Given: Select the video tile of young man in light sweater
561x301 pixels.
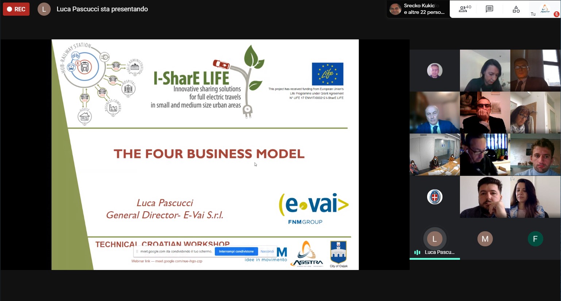Looking at the screenshot, I should click(x=535, y=155).
